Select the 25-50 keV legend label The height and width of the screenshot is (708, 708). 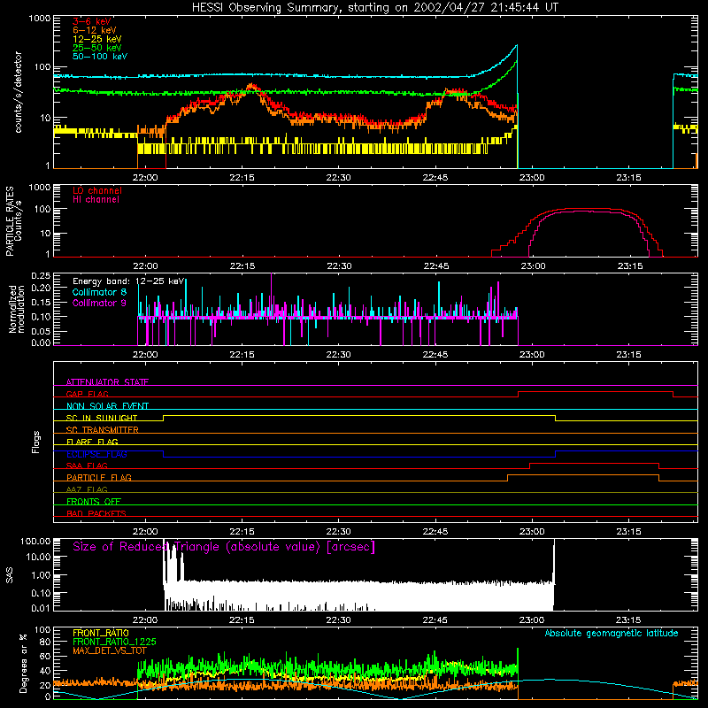click(x=97, y=48)
